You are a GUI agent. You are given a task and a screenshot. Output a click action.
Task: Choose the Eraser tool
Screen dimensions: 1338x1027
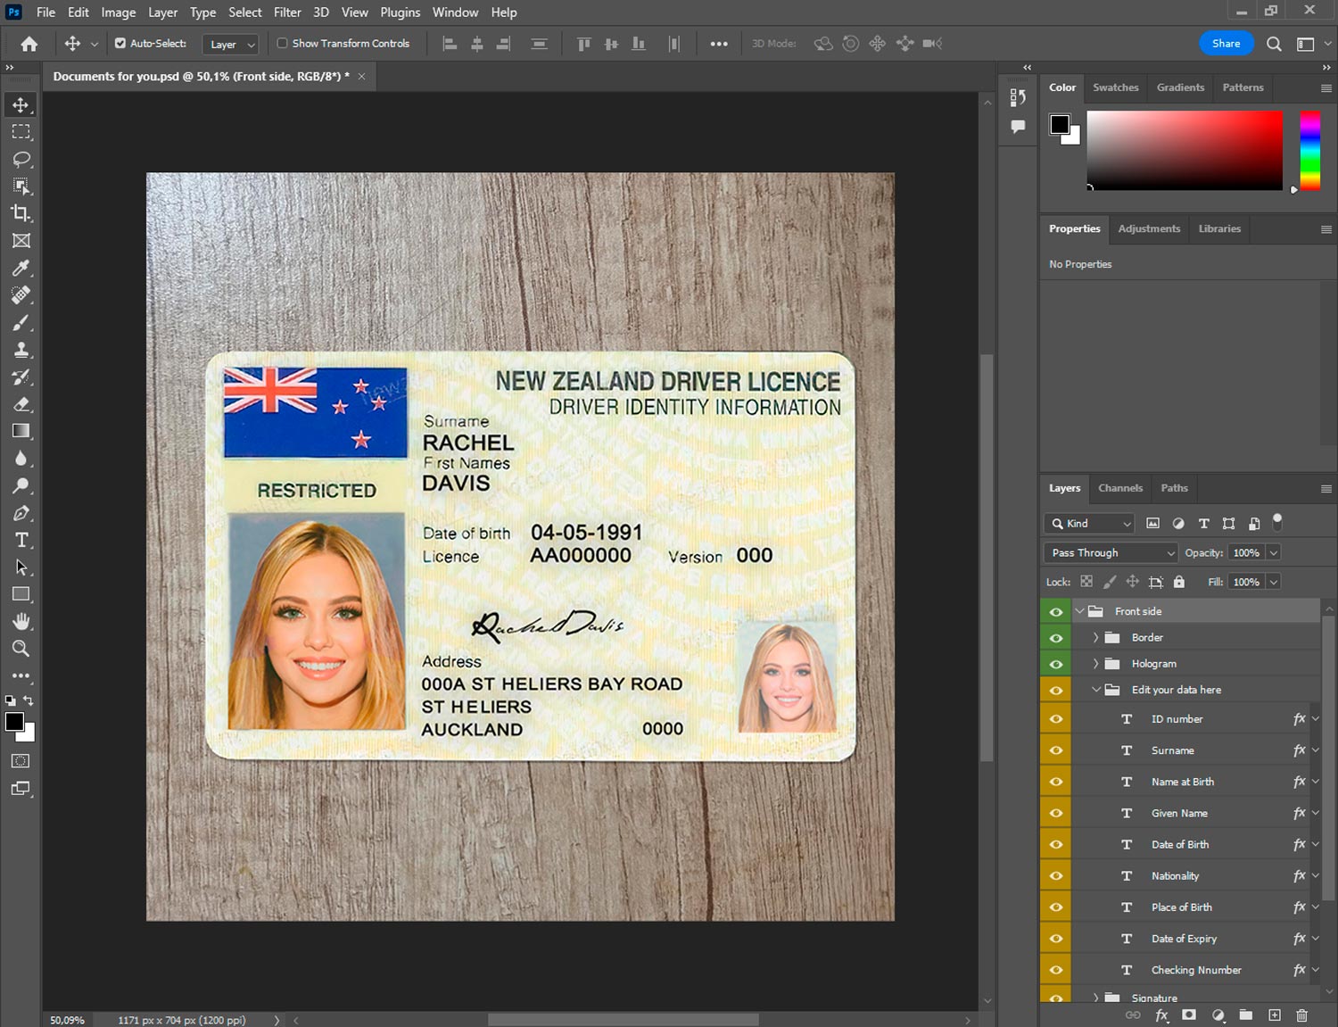pyautogui.click(x=21, y=404)
